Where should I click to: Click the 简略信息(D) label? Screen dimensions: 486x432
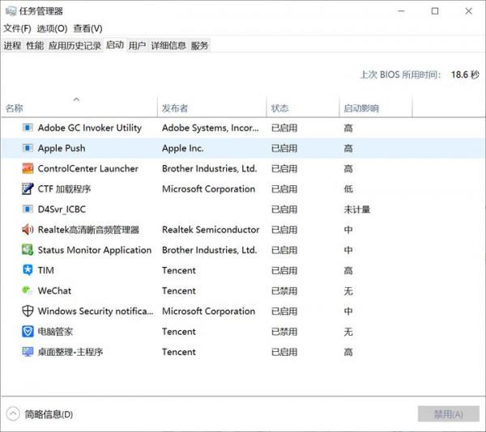[x=49, y=414]
